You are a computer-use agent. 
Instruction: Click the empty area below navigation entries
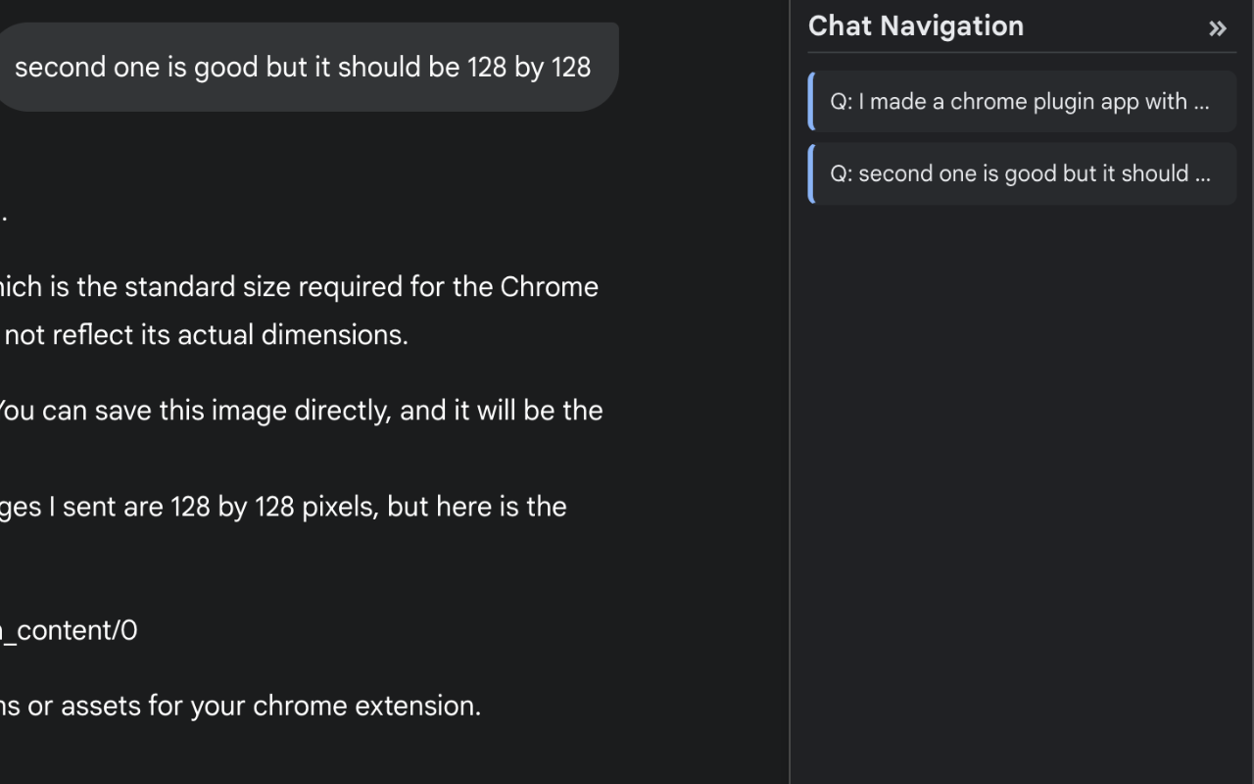pos(1022,490)
